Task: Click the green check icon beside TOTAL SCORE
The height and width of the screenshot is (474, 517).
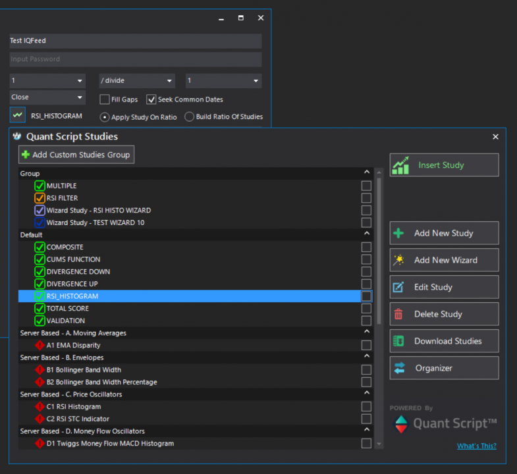Action: [40, 308]
